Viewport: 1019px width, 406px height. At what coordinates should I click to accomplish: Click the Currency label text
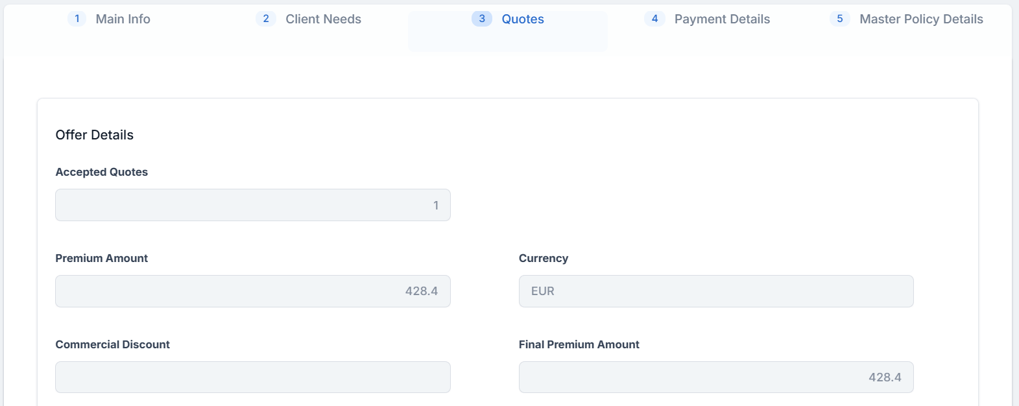point(543,258)
